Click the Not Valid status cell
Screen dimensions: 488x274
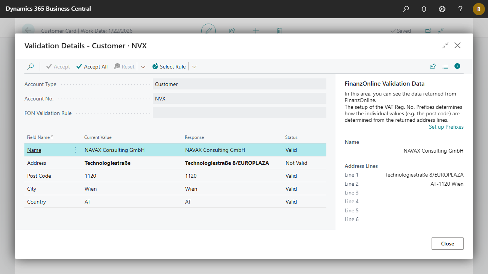[x=296, y=163]
